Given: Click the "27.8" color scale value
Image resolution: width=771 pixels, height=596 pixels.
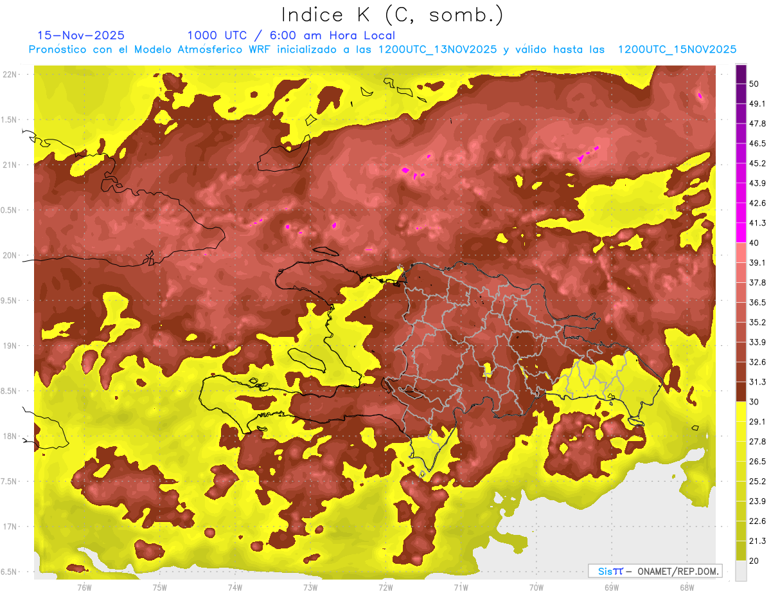Looking at the screenshot, I should (758, 442).
